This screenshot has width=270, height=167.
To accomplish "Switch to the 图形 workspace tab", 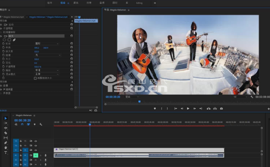I will pyautogui.click(x=115, y=3).
